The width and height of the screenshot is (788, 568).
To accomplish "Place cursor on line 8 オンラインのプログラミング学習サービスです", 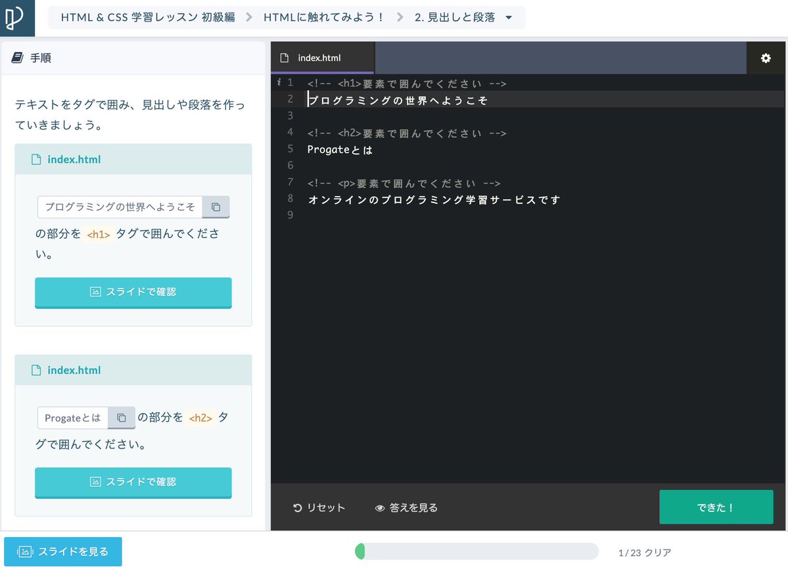I will [434, 200].
